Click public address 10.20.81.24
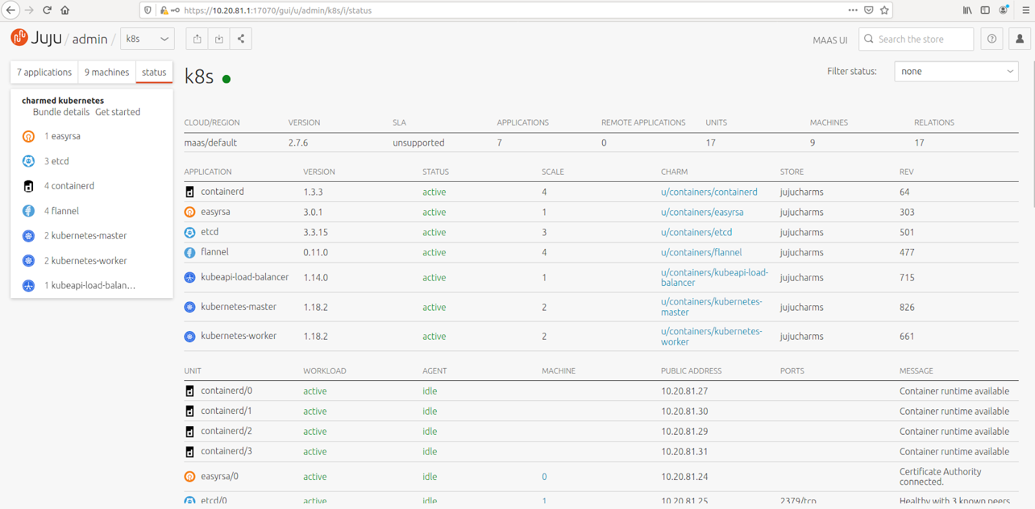 pyautogui.click(x=684, y=477)
